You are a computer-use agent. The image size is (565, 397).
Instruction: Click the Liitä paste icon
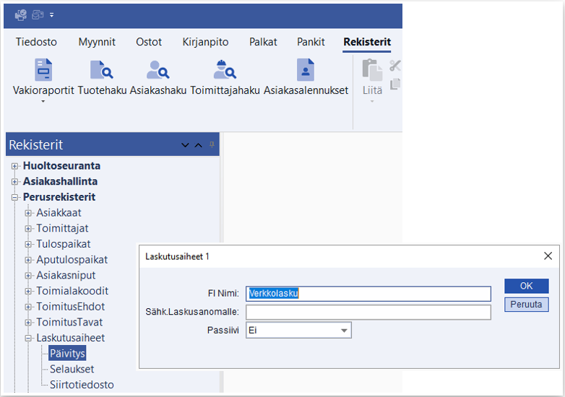coord(372,71)
